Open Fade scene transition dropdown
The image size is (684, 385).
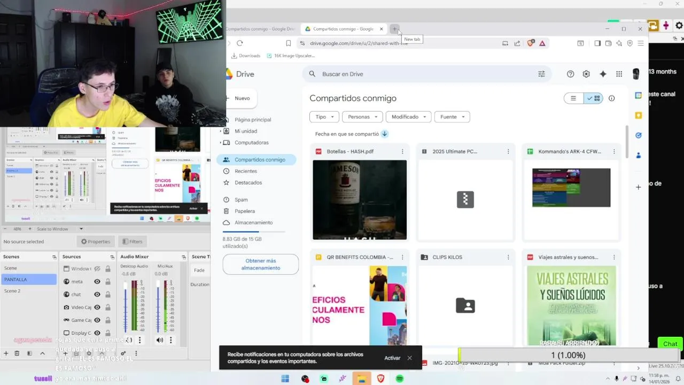point(200,270)
